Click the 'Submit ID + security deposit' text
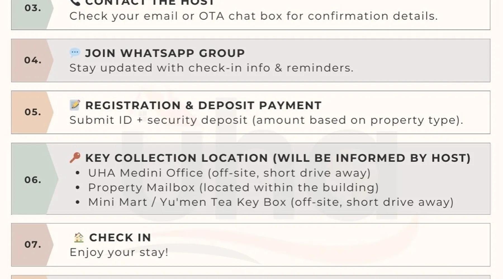503x279 pixels. pos(266,120)
